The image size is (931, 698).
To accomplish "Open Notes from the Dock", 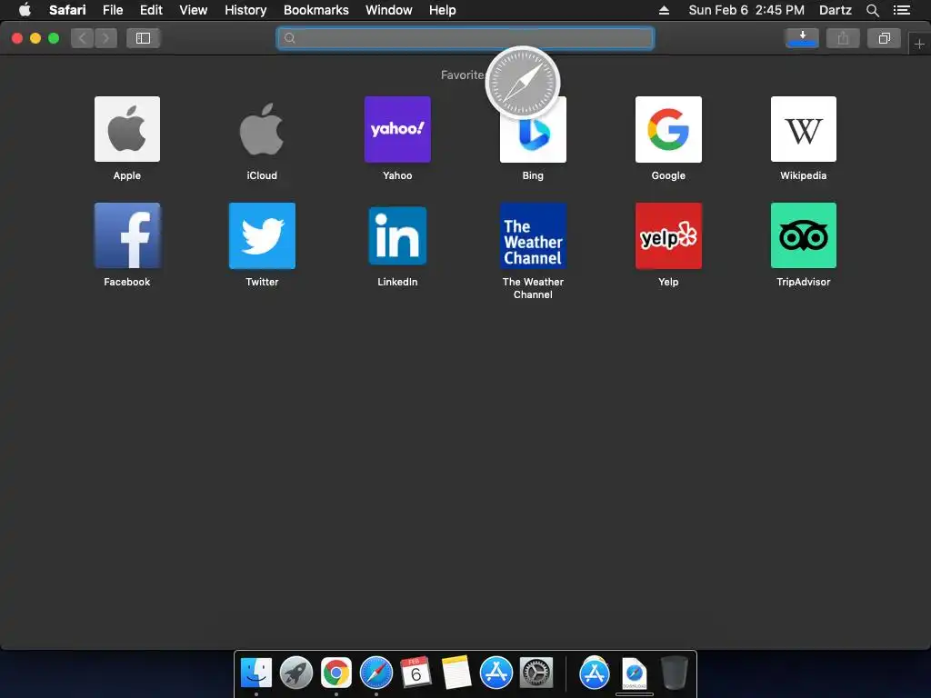I will [456, 673].
